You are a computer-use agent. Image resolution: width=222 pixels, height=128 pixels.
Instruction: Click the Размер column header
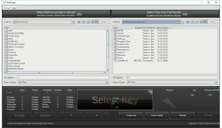point(137,28)
